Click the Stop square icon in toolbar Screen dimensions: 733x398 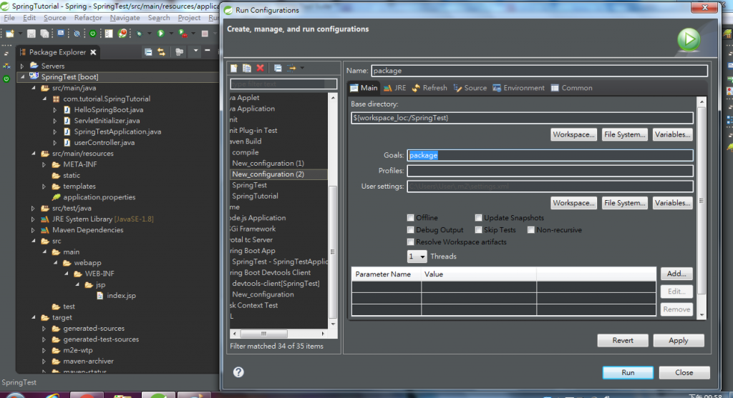click(205, 34)
